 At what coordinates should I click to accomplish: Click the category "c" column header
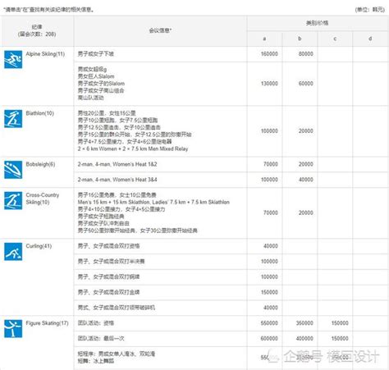click(335, 39)
